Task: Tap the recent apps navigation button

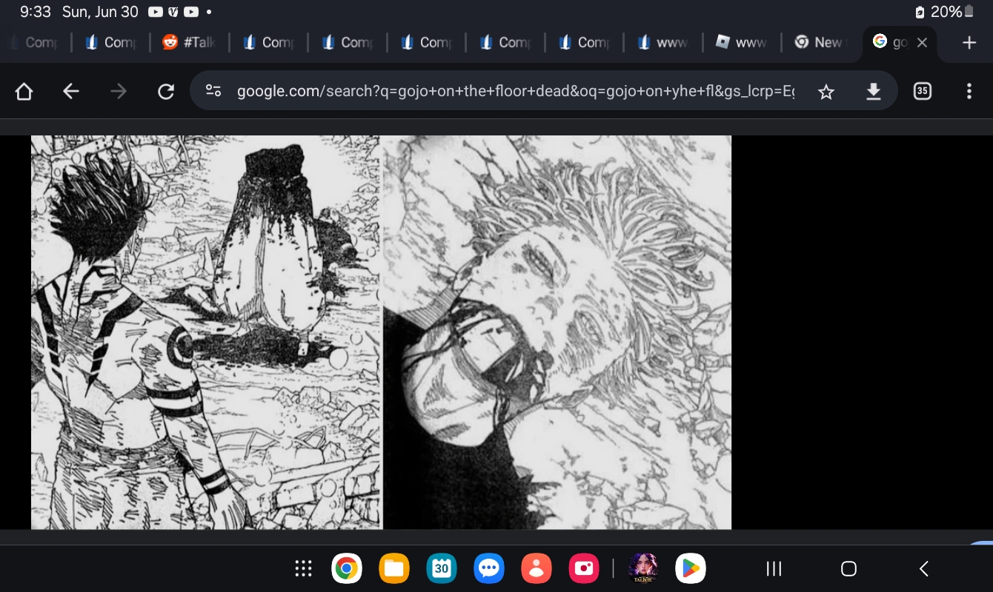Action: pos(774,568)
